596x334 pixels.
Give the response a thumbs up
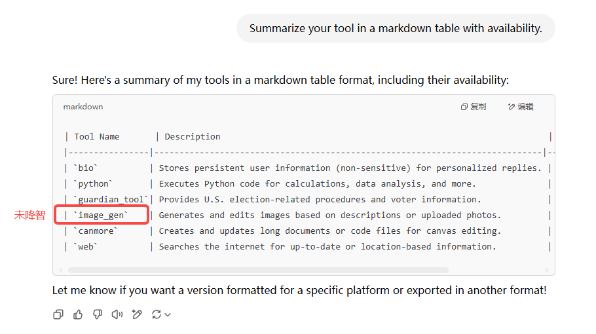78,314
